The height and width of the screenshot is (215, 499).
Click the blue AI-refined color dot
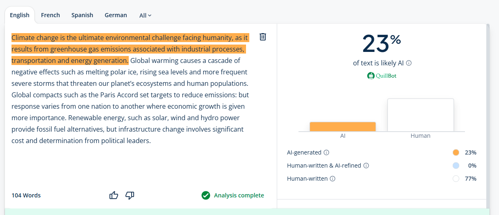(456, 166)
